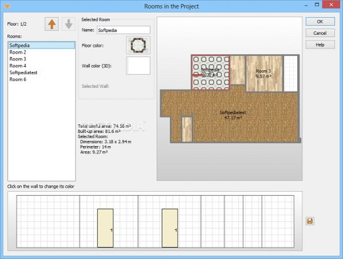Screen dimensions: 343x259
Task: Select Room 3 in the rooms list
Action: click(18, 59)
